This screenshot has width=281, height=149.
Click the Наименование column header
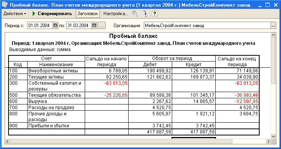tap(56, 64)
